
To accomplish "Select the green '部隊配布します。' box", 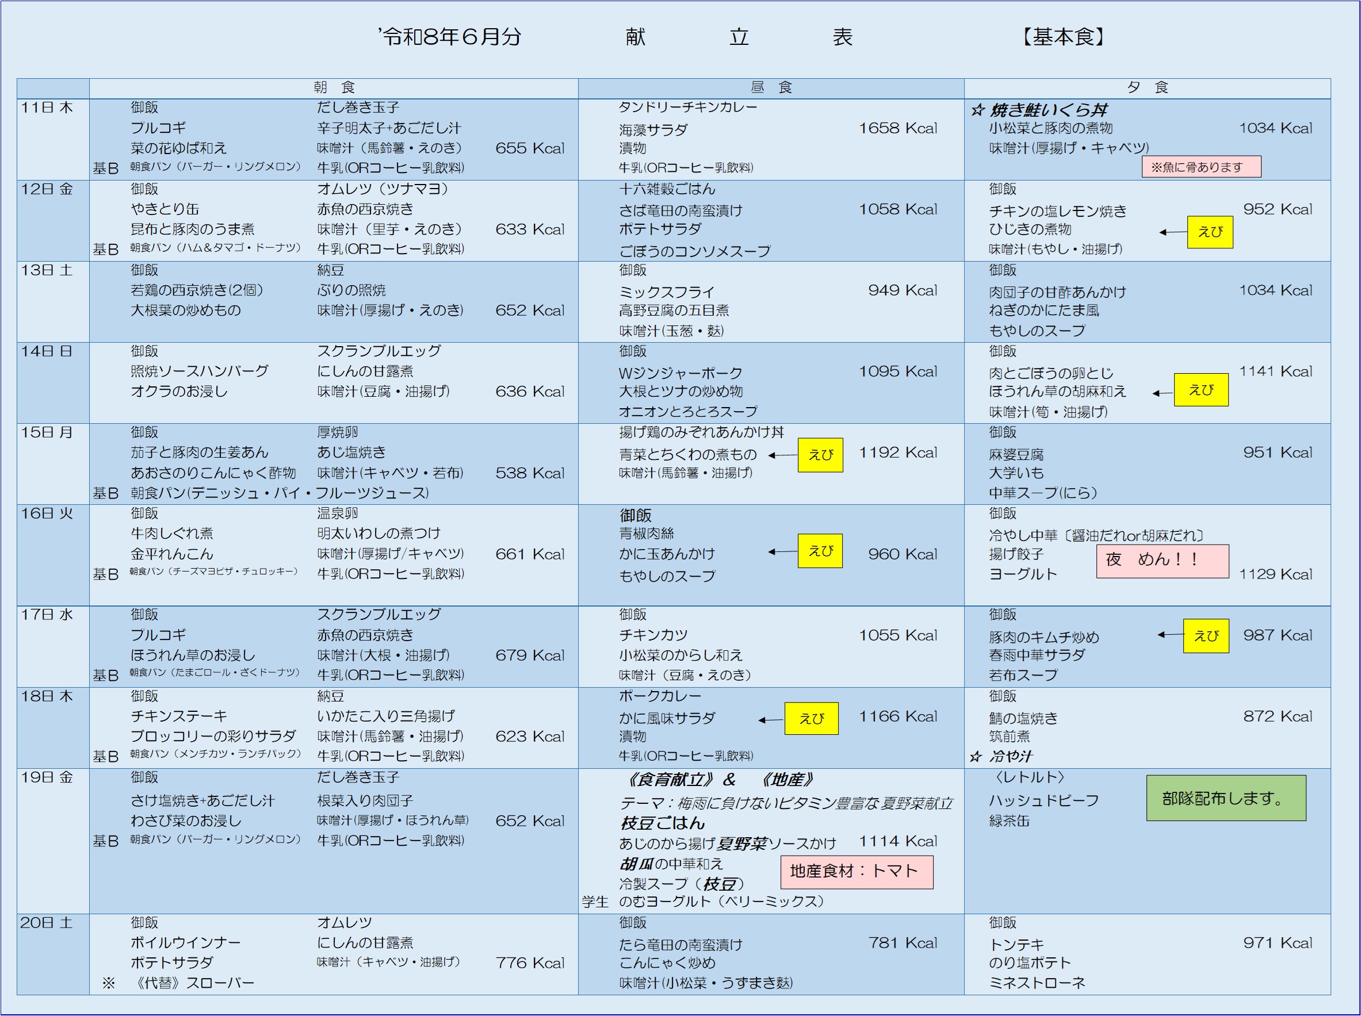I will click(1226, 798).
